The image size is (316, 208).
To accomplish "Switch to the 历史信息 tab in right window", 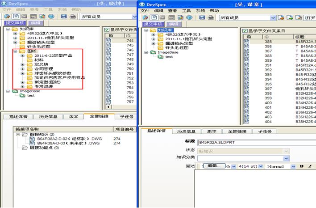I will coord(186,132).
